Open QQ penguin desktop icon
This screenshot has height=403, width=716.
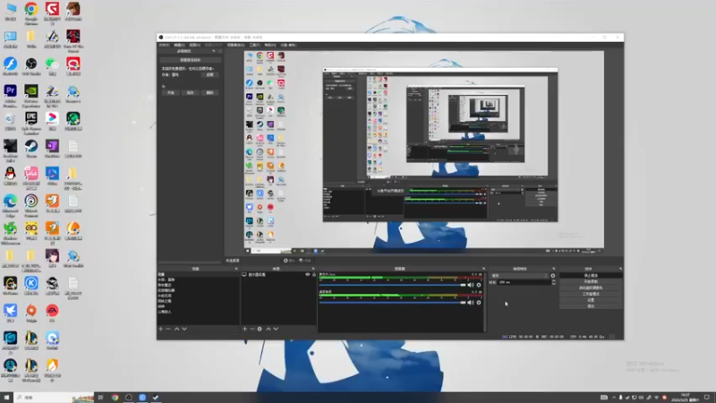pos(10,176)
